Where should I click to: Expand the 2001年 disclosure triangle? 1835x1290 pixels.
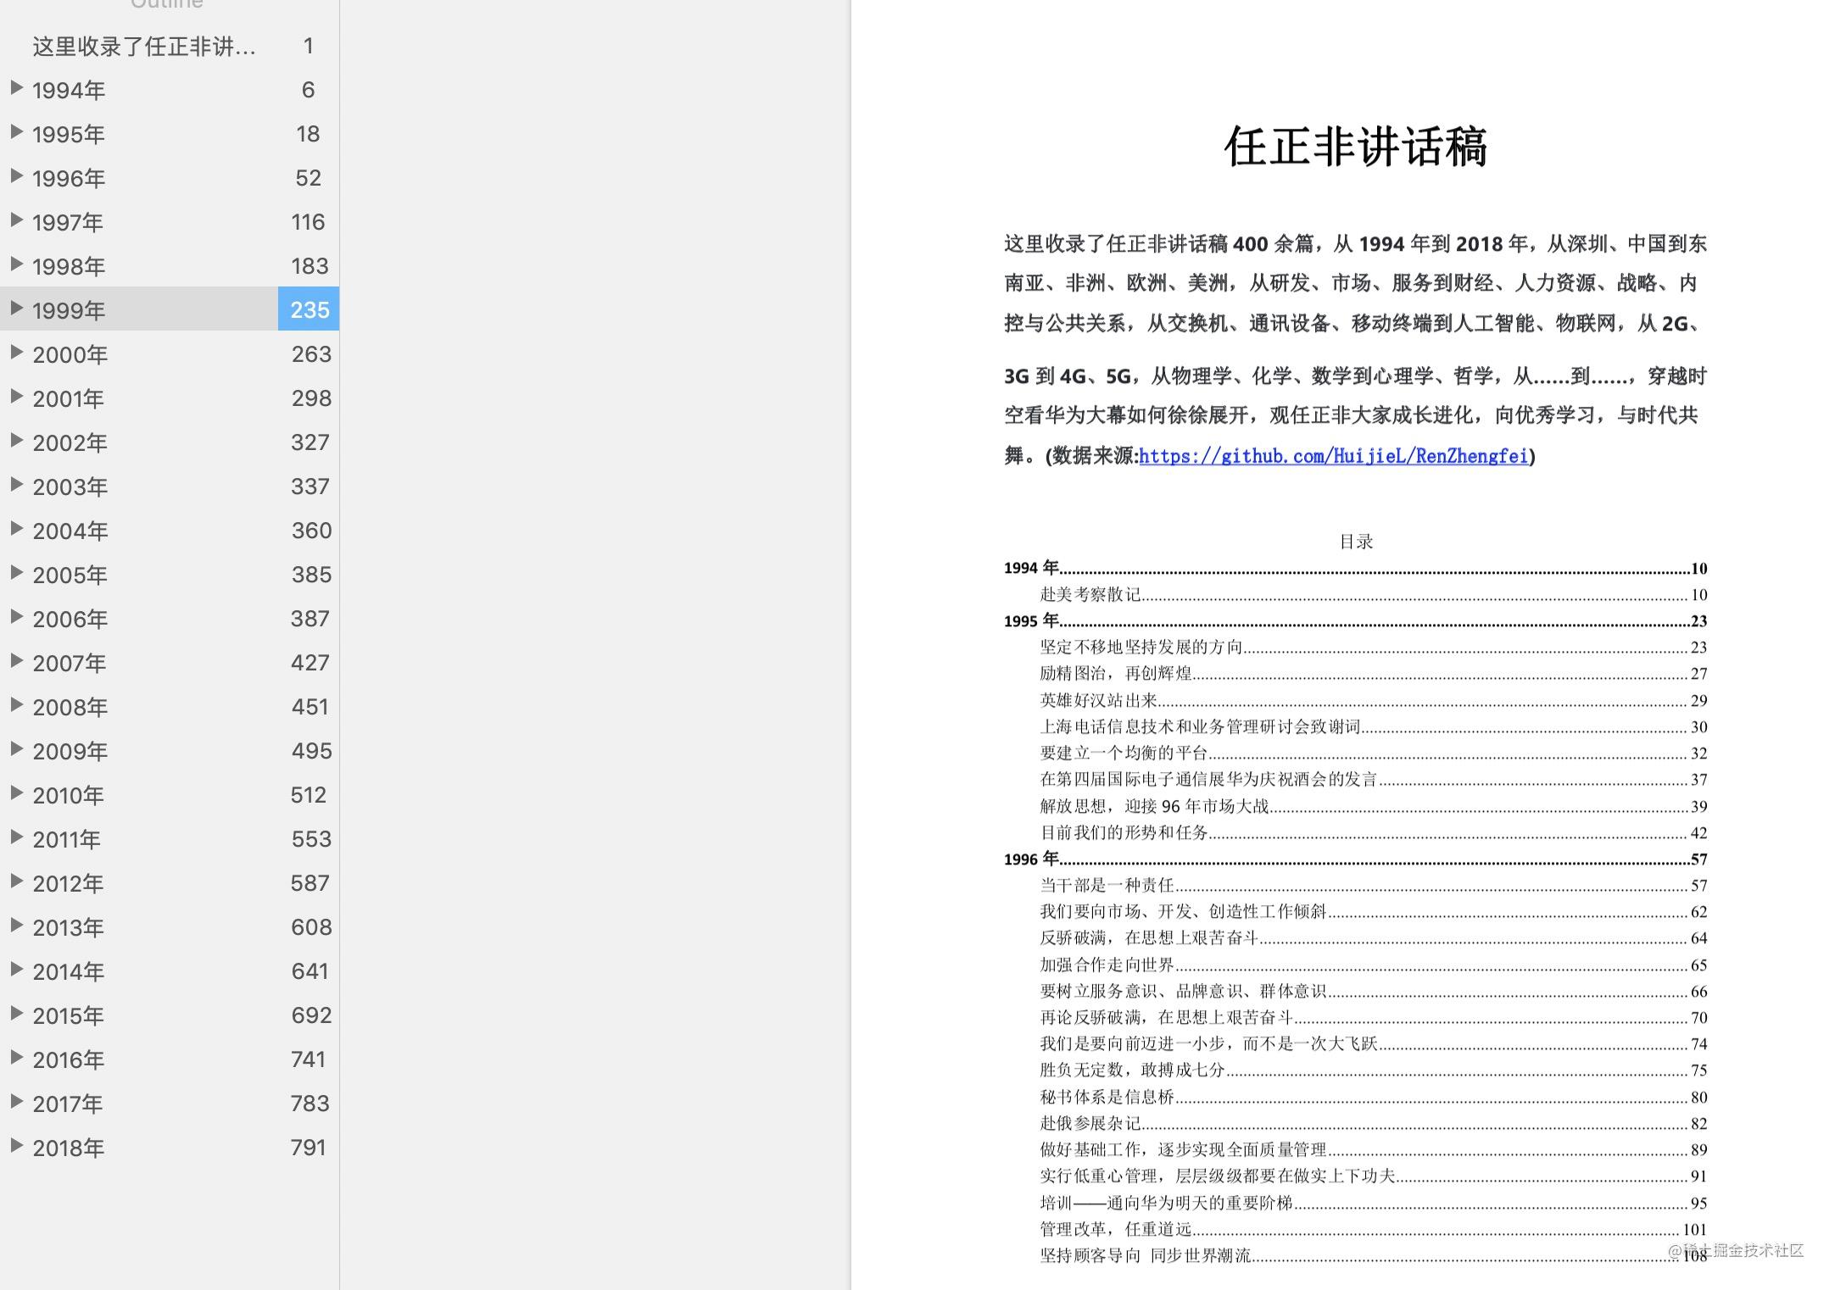click(x=16, y=396)
